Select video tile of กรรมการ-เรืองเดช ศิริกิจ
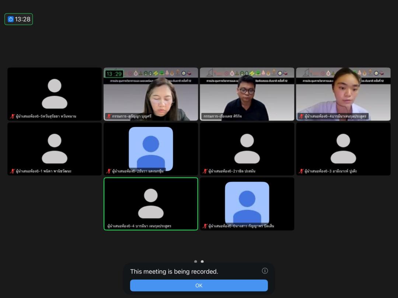Image resolution: width=398 pixels, height=298 pixels. coord(247,94)
